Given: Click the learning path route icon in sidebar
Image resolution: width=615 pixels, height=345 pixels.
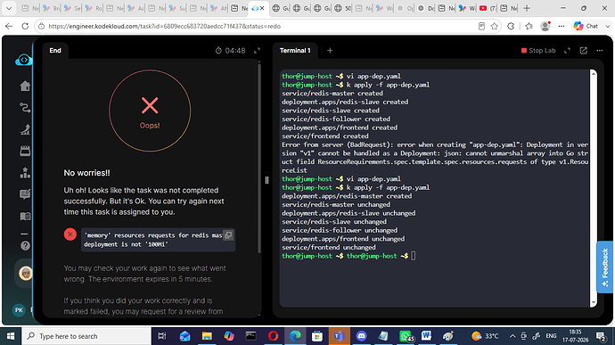Looking at the screenshot, I should pos(25,108).
